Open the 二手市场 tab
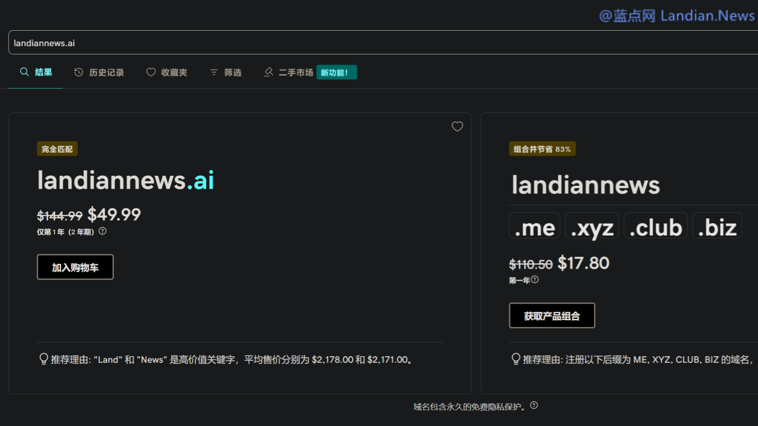Screen dimensions: 758x426 (x=296, y=73)
